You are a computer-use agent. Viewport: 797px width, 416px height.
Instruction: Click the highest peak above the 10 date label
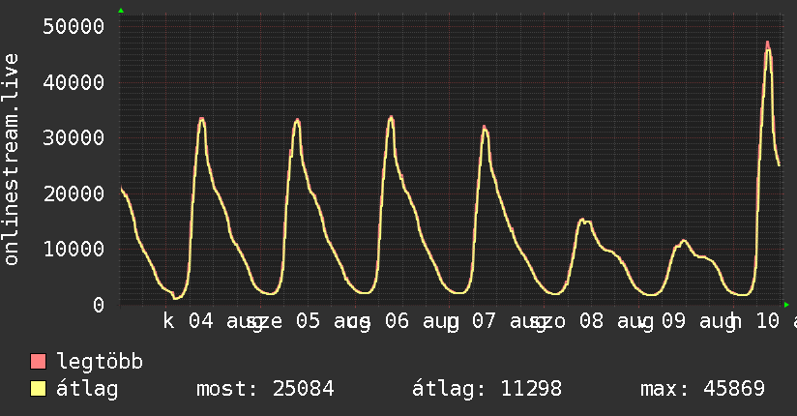click(x=768, y=45)
